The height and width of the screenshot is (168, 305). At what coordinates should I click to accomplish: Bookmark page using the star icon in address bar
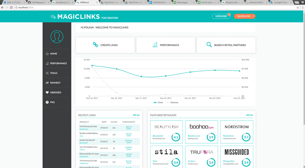pos(298,7)
